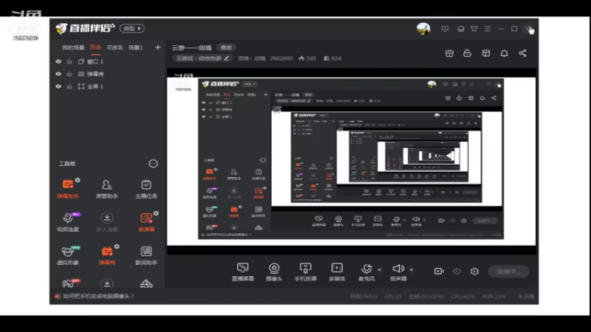Lock the 全屏 1 source

(69, 86)
